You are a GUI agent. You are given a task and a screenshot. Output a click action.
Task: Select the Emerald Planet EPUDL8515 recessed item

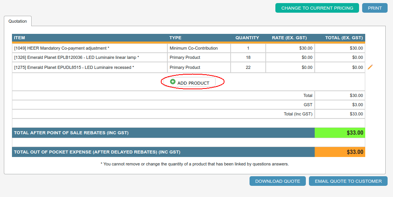point(74,67)
